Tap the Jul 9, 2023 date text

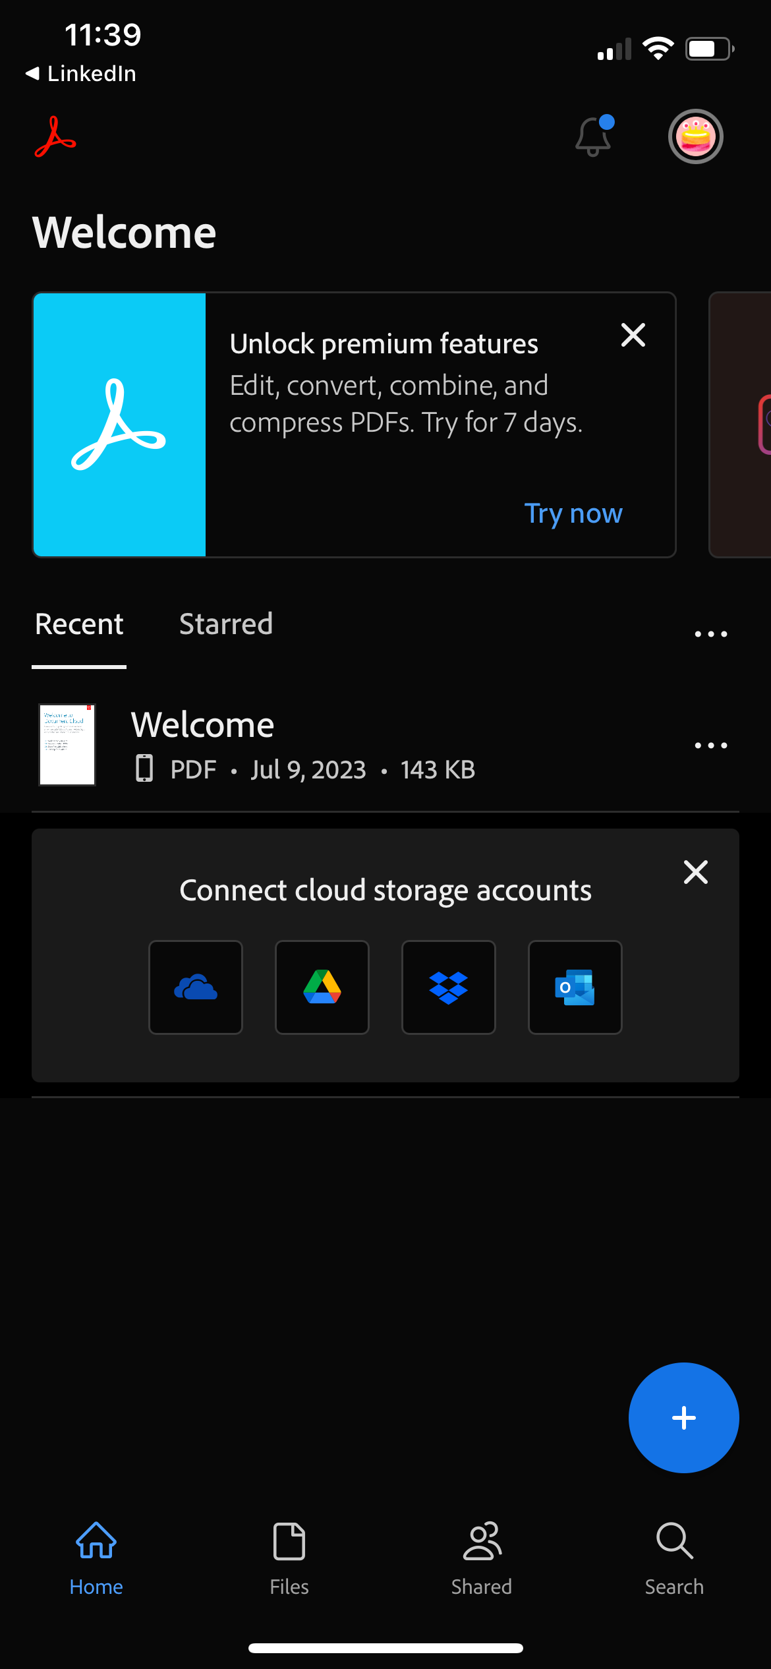(308, 769)
